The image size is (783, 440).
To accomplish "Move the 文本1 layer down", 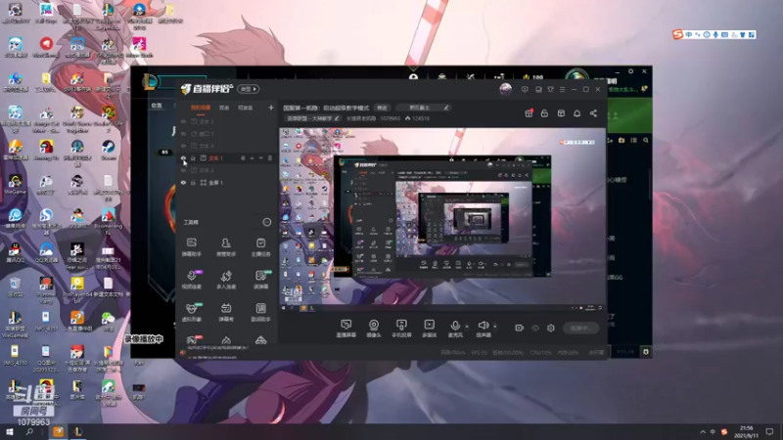I will (x=260, y=158).
